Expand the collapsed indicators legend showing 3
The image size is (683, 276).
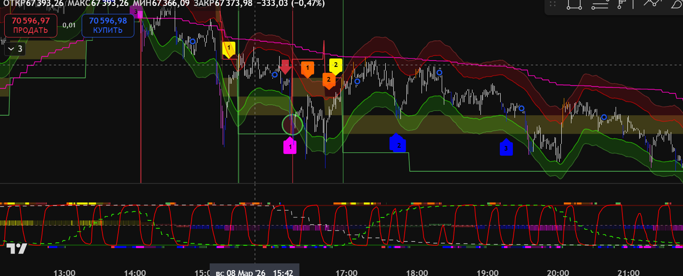tap(16, 49)
